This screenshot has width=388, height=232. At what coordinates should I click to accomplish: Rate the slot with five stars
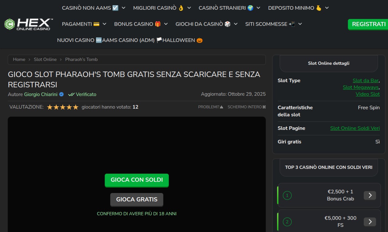click(x=75, y=107)
